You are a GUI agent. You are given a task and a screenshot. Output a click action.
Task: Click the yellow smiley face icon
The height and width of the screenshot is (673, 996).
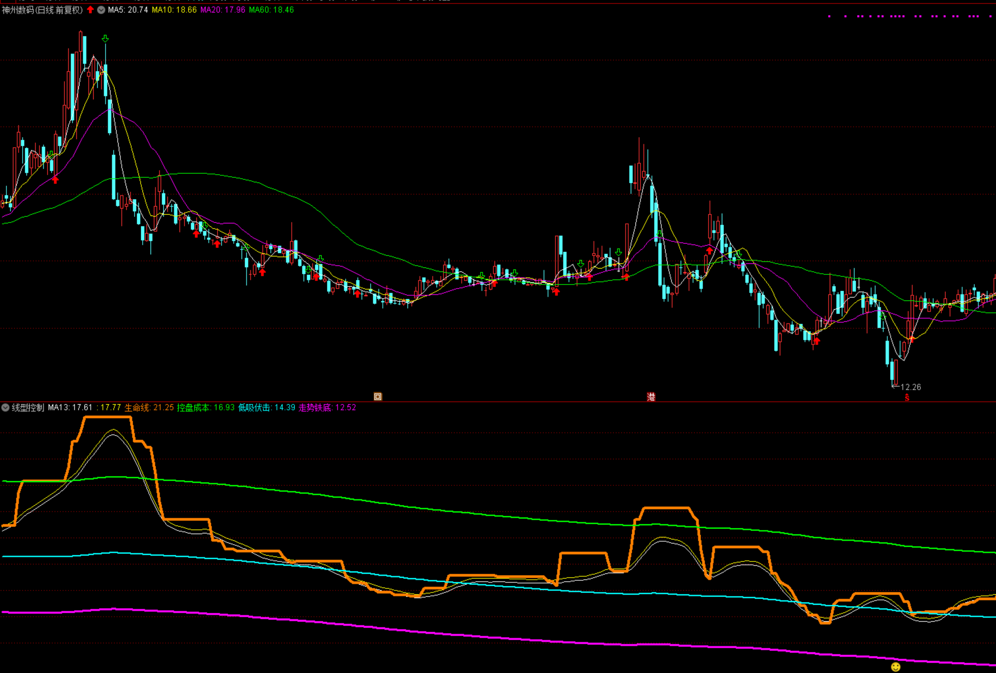(x=895, y=667)
